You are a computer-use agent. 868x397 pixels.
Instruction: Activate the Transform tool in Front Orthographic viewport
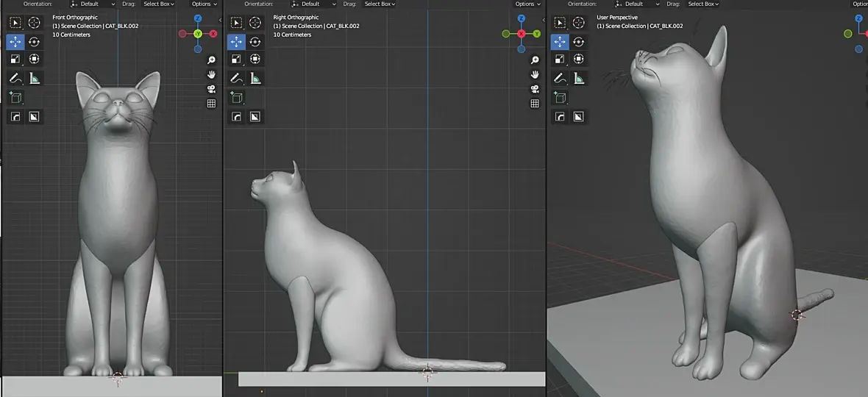(34, 60)
